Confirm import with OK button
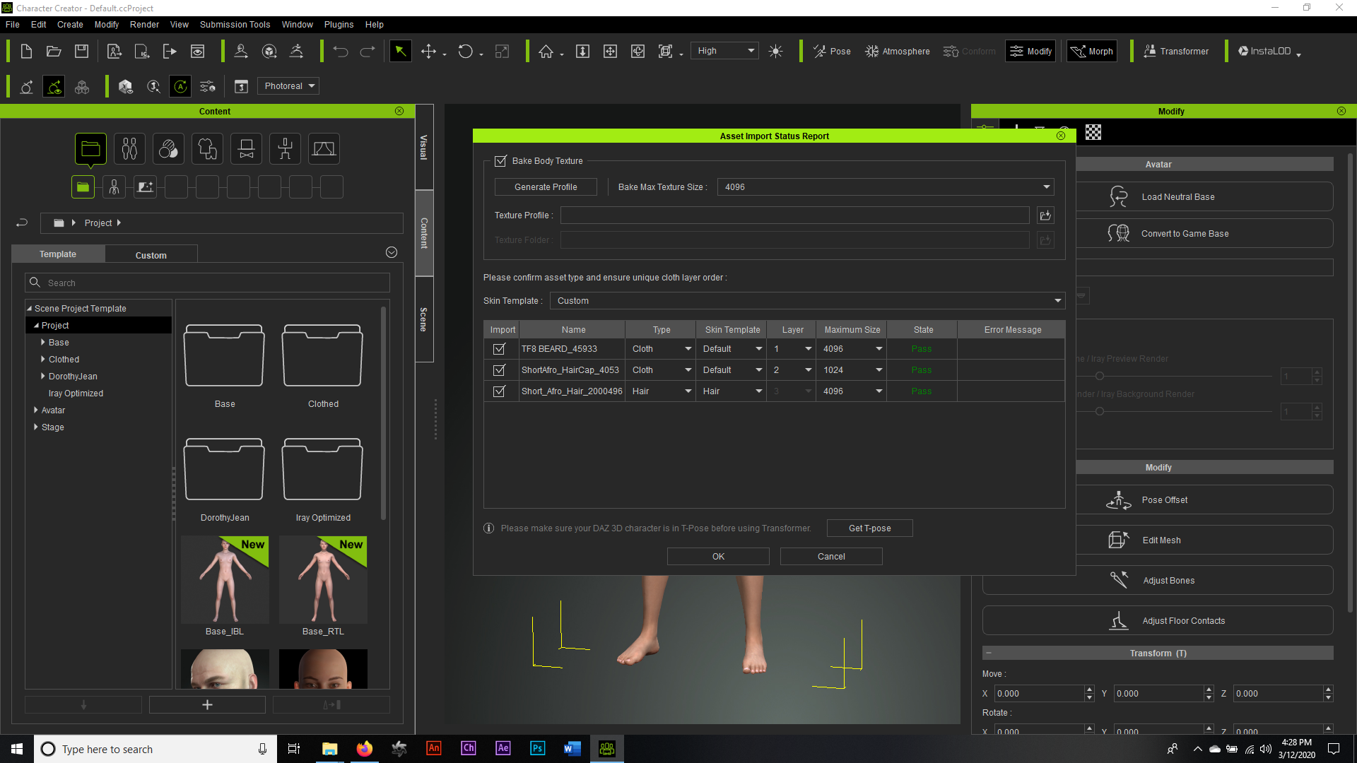 coord(718,557)
